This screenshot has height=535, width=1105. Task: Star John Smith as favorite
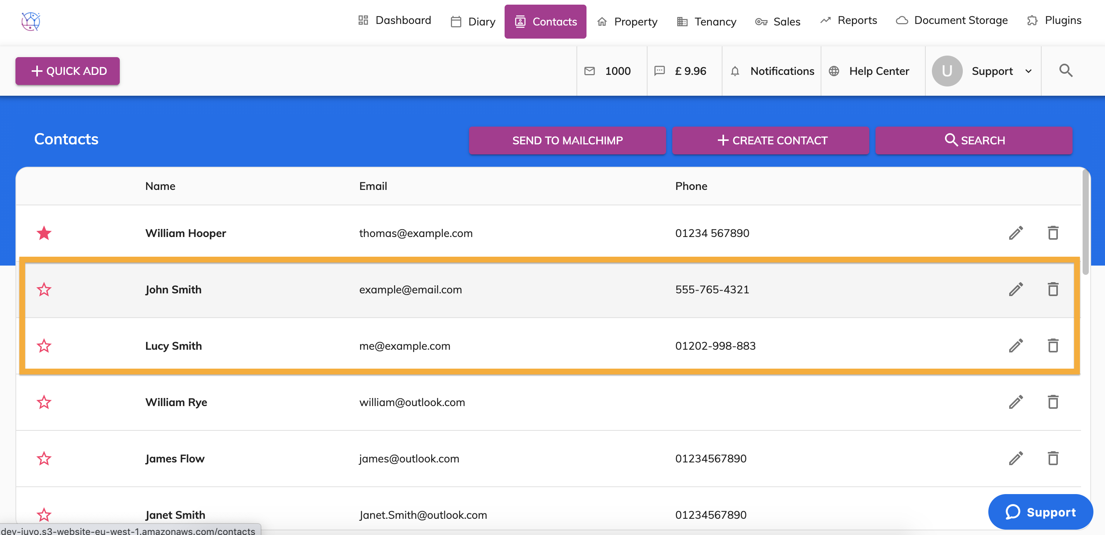(44, 290)
